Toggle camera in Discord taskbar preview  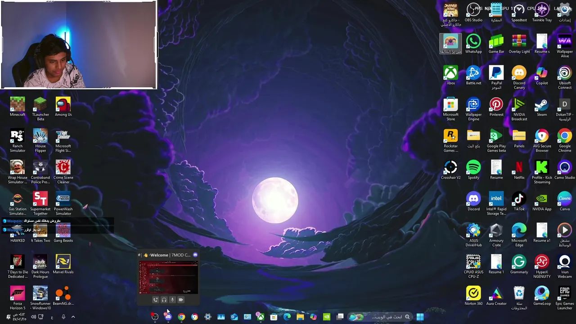click(x=181, y=300)
